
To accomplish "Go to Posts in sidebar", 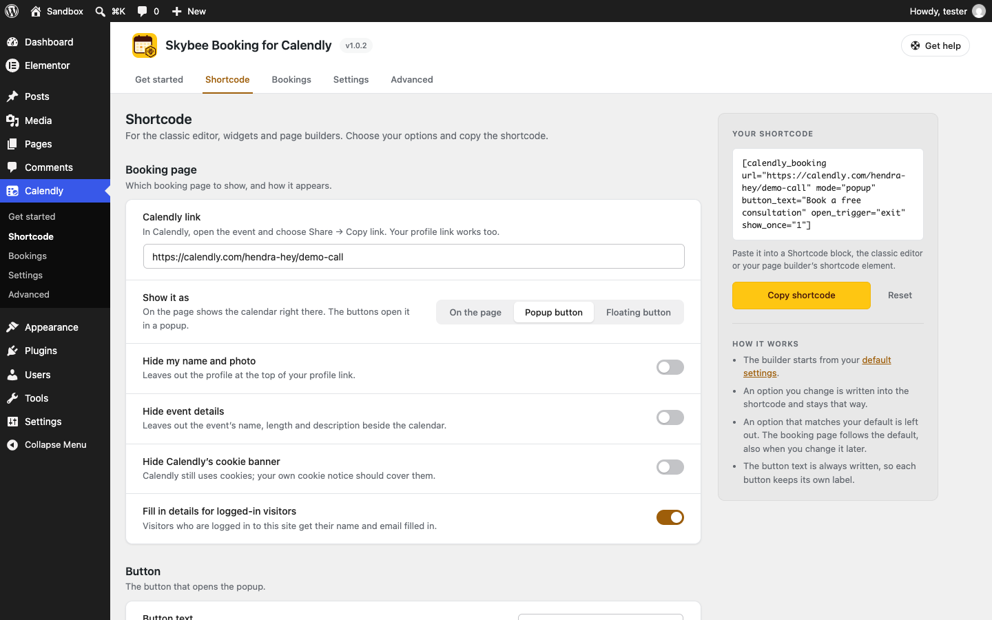I will (x=55, y=96).
